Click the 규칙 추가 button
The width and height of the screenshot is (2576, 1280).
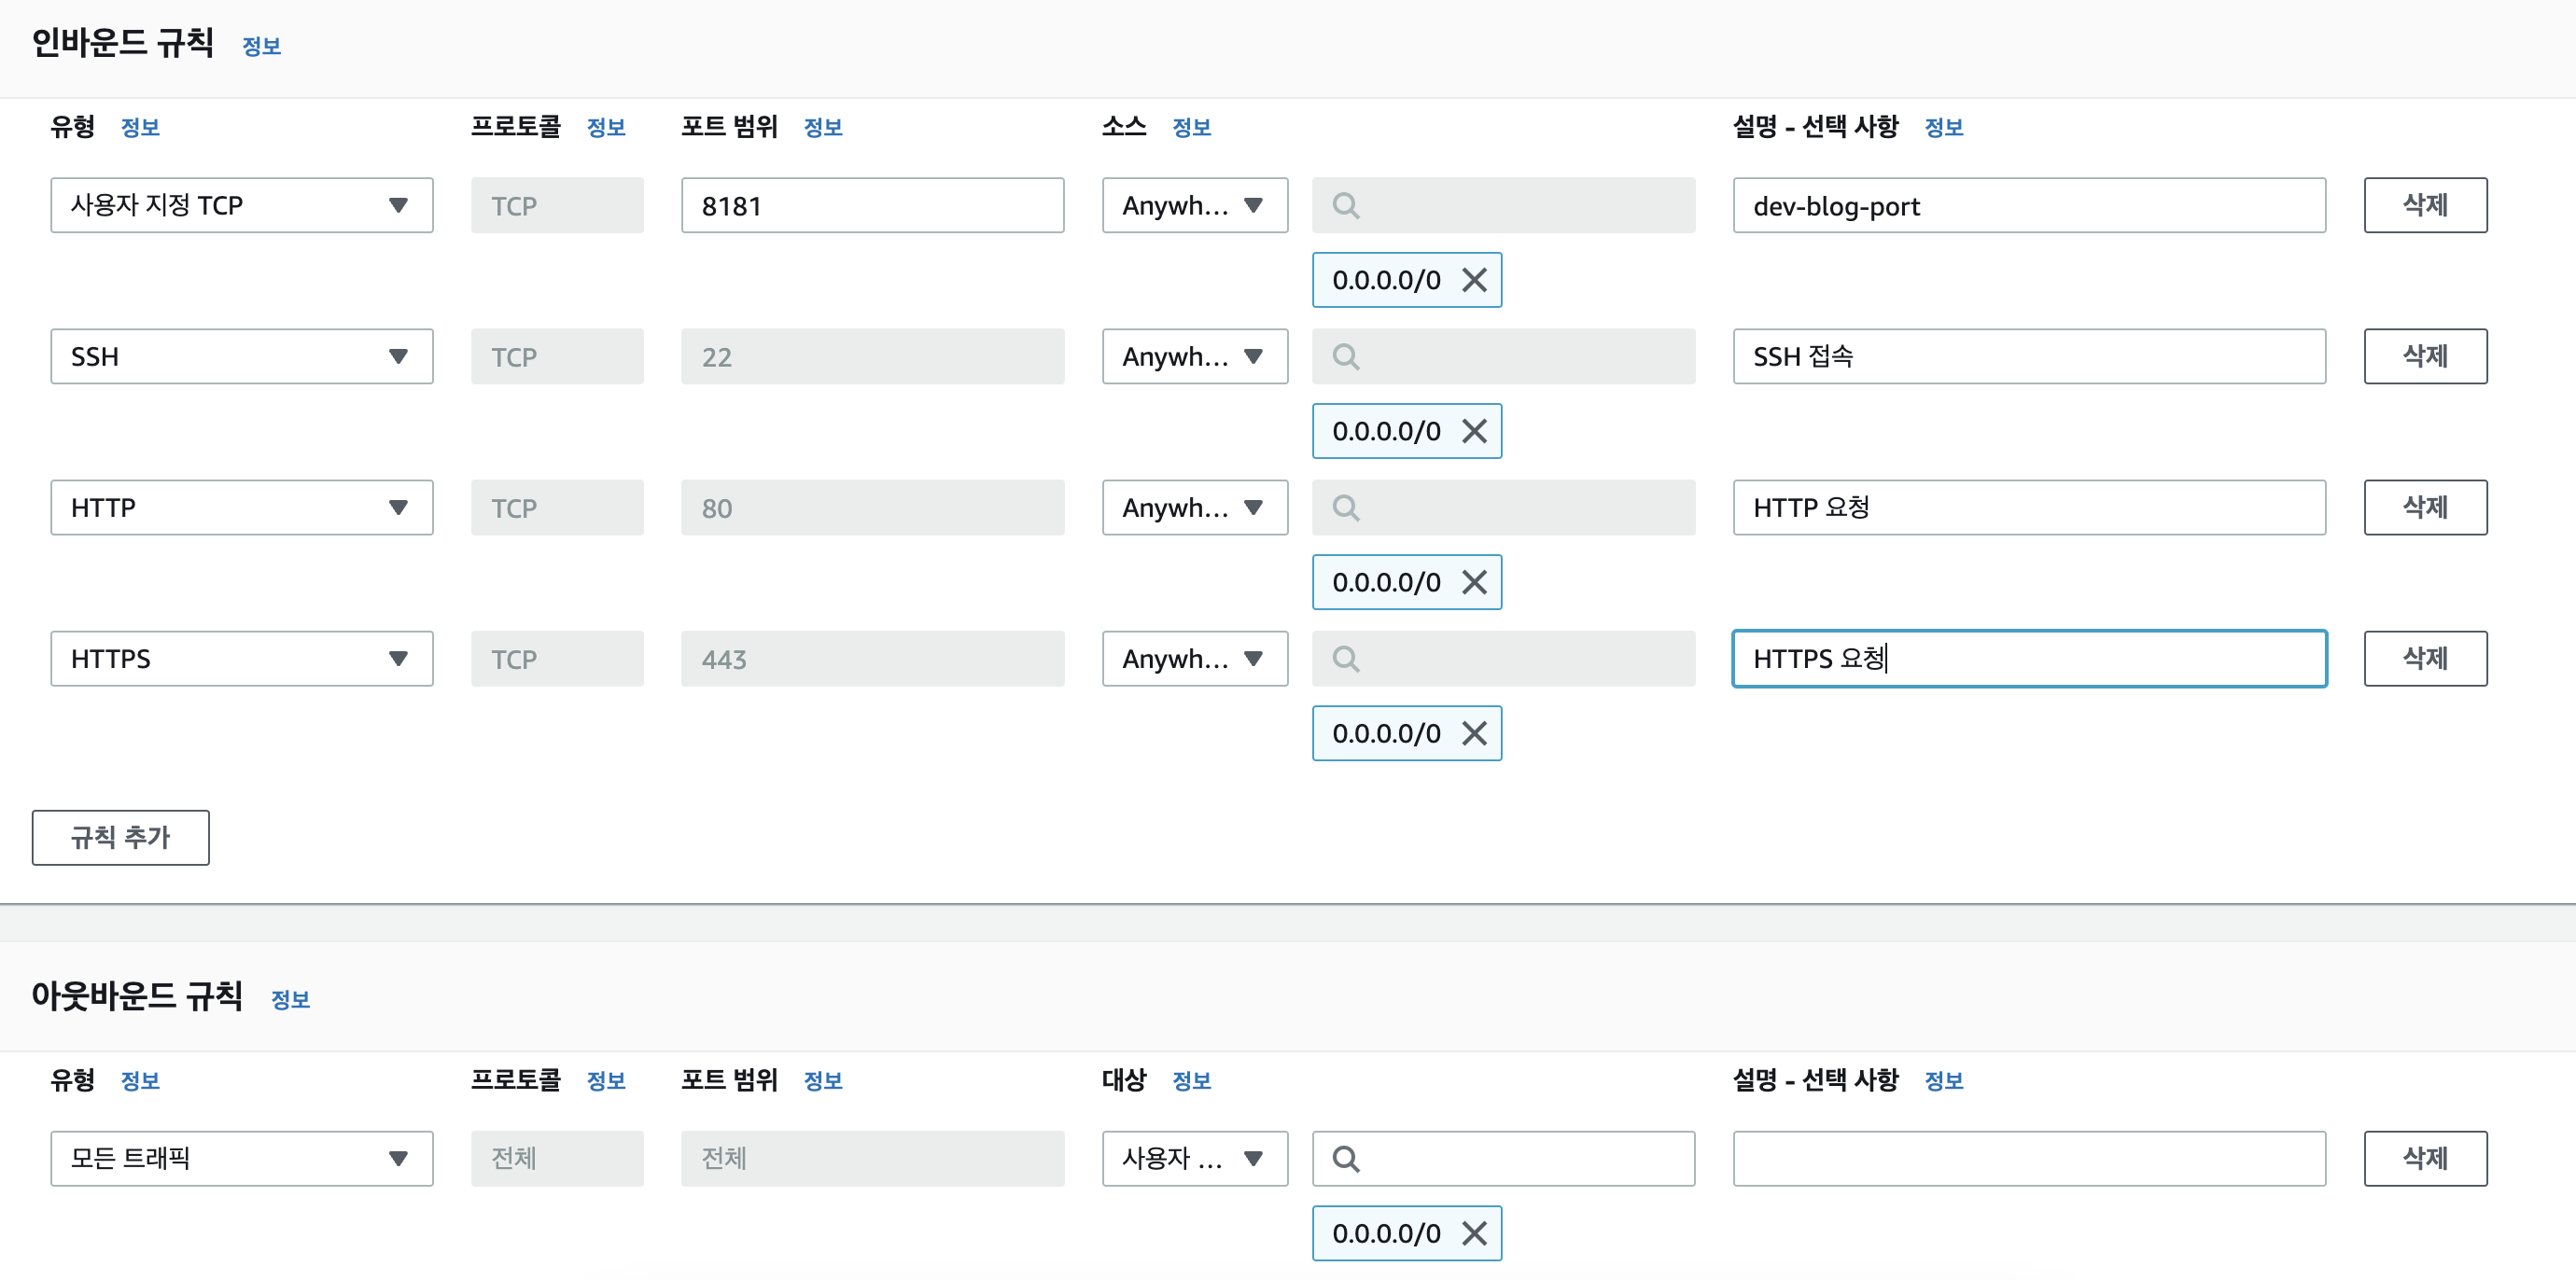120,838
